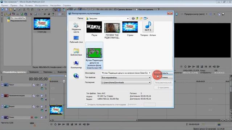Mute the Текст track
Viewport: 232px width, 130px height.
42,85
